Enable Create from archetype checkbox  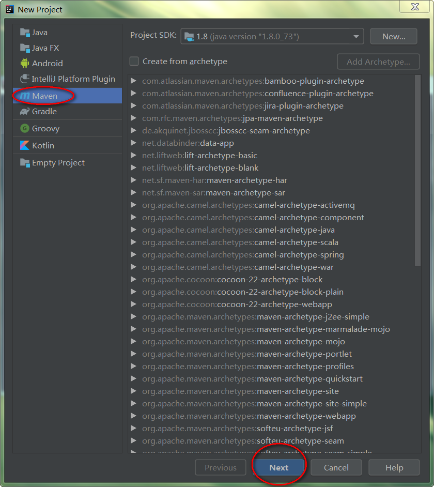(134, 62)
